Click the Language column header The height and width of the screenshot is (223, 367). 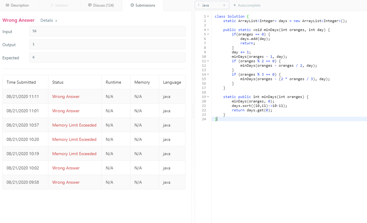coord(172,82)
